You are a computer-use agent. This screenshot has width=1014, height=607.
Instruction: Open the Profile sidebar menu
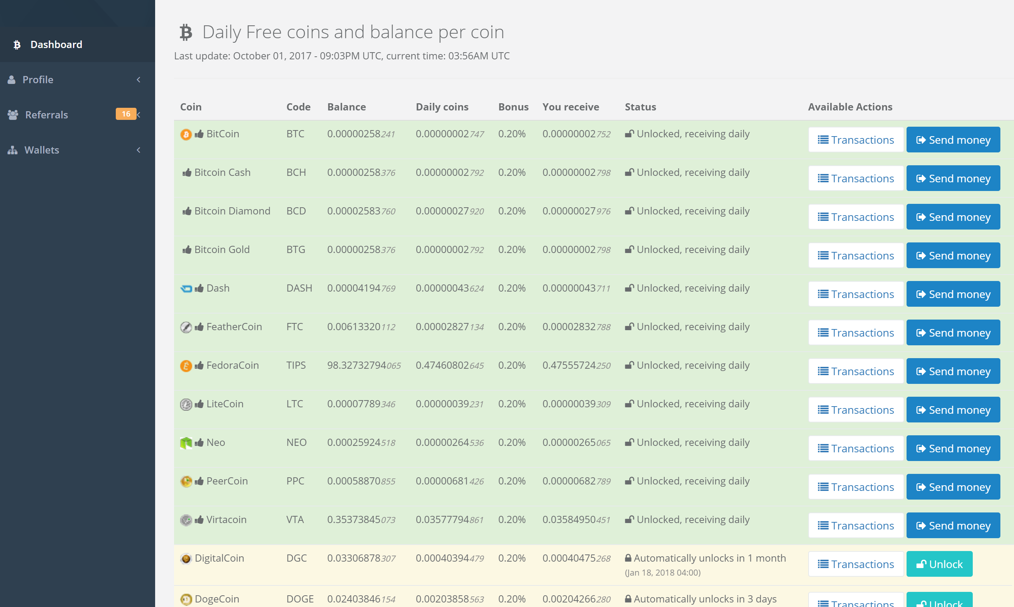point(77,80)
